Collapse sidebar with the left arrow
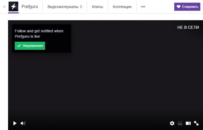Image resolution: width=203 pixels, height=130 pixels. tap(4, 7)
